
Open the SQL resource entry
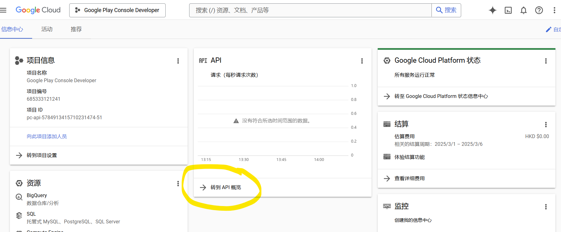tap(31, 214)
